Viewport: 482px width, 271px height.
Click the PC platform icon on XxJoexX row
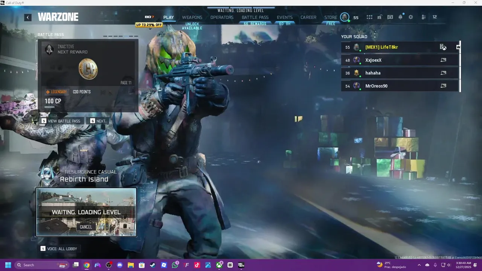(443, 60)
